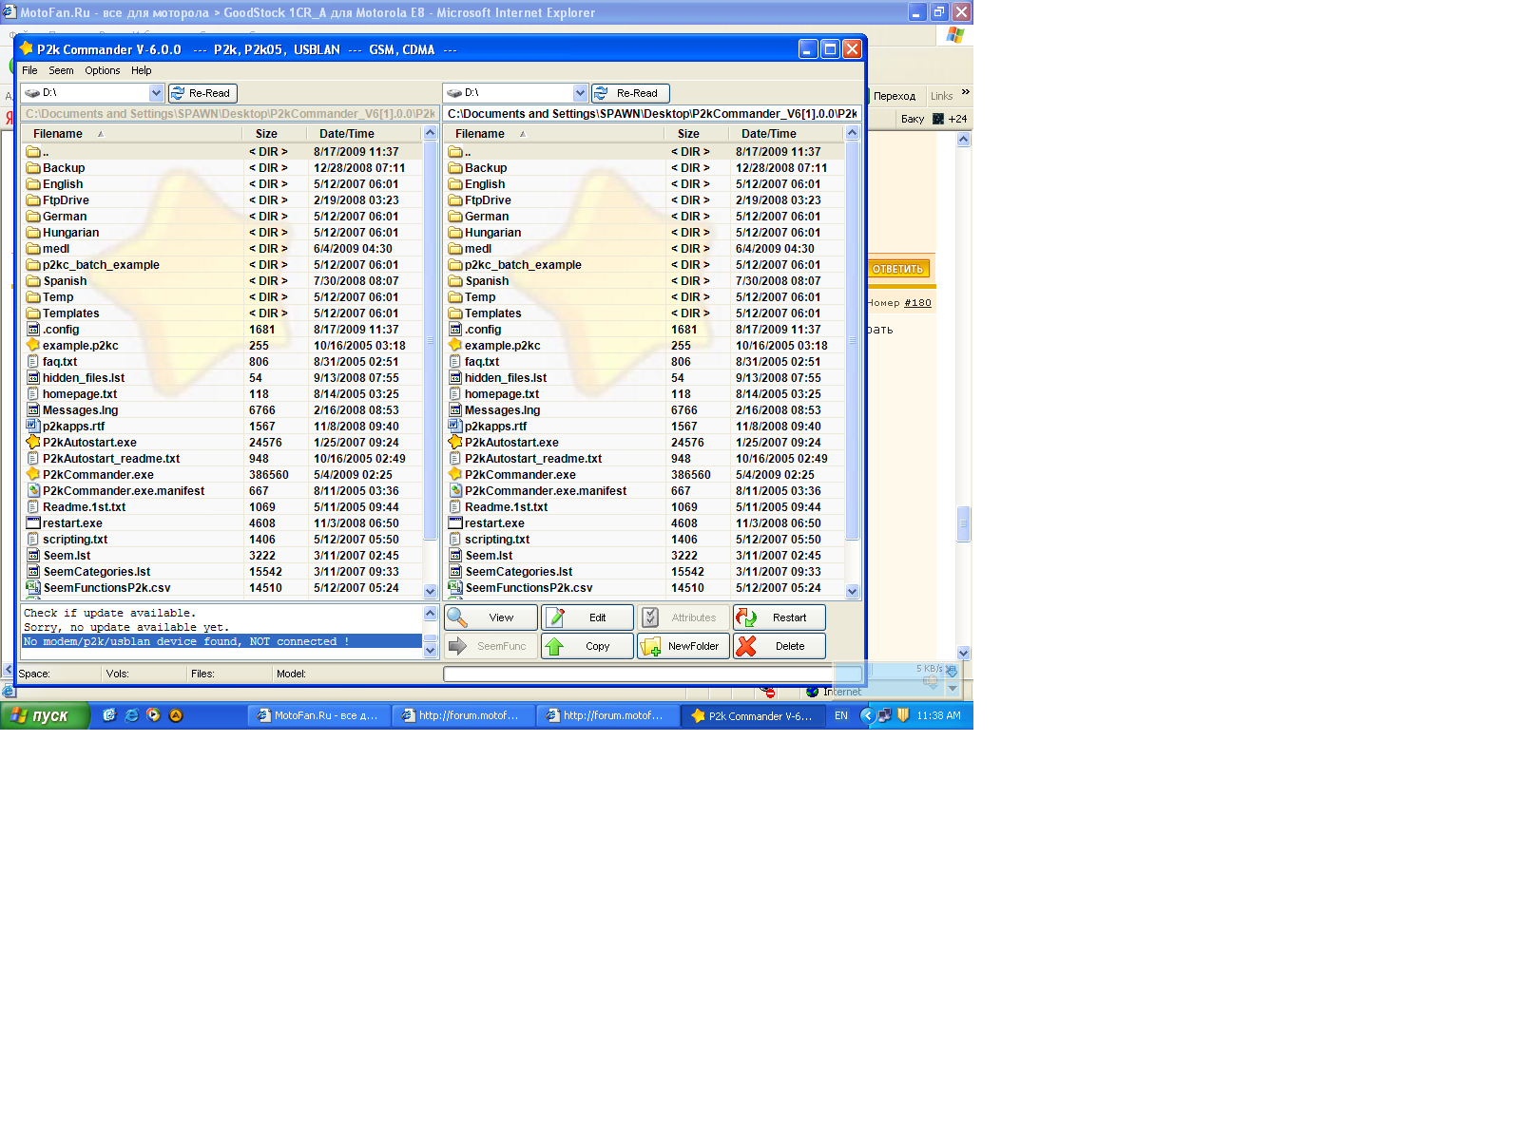Click Re-Read button in right panel
The image size is (1521, 1140).
click(x=630, y=93)
